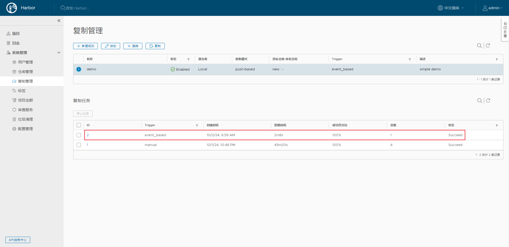Click the Harbor logo icon
Image resolution: width=509 pixels, height=247 pixels.
click(x=12, y=8)
